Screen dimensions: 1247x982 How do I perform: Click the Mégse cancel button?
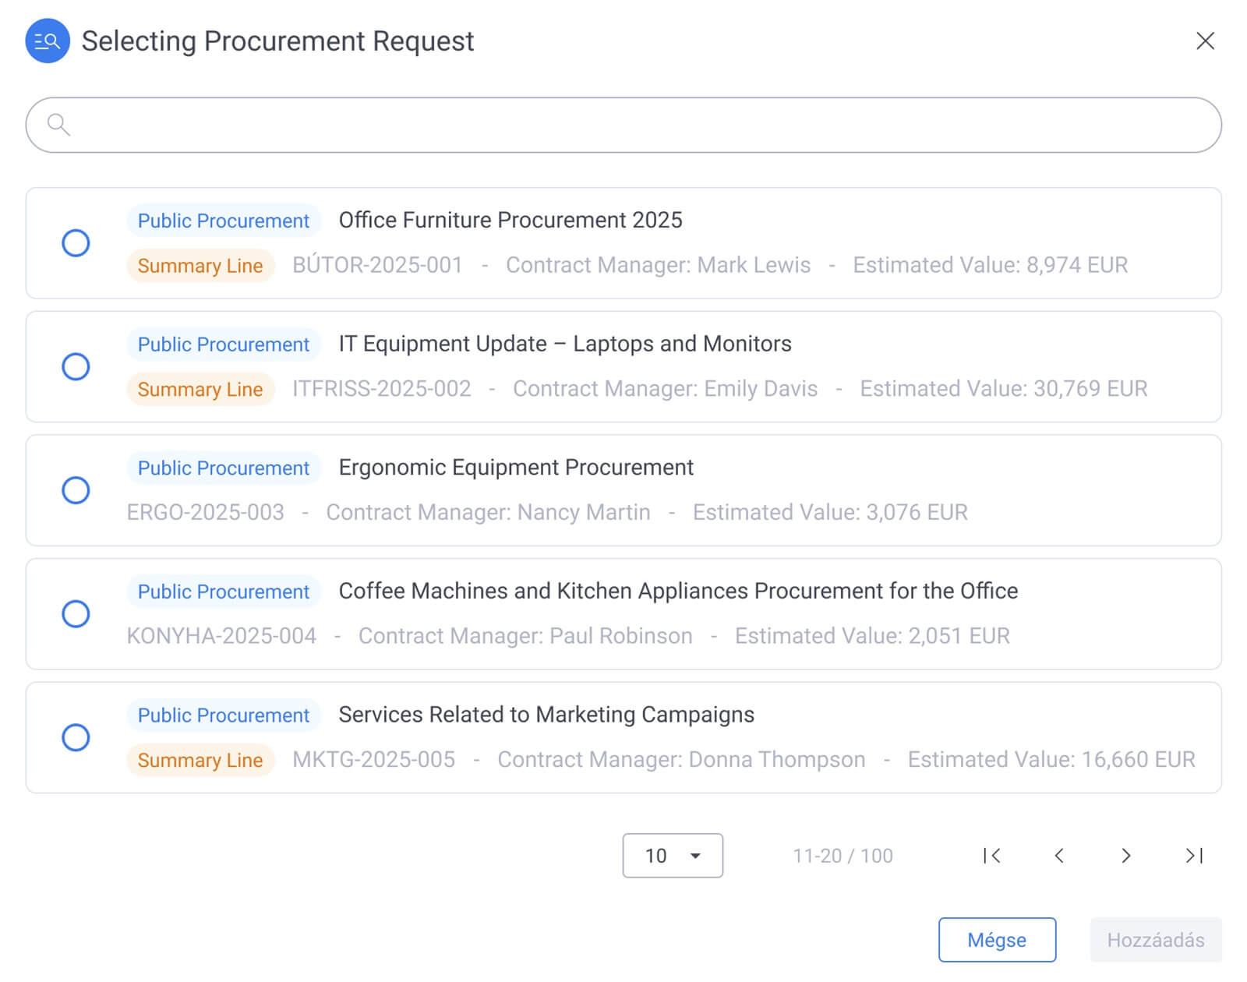pos(996,940)
